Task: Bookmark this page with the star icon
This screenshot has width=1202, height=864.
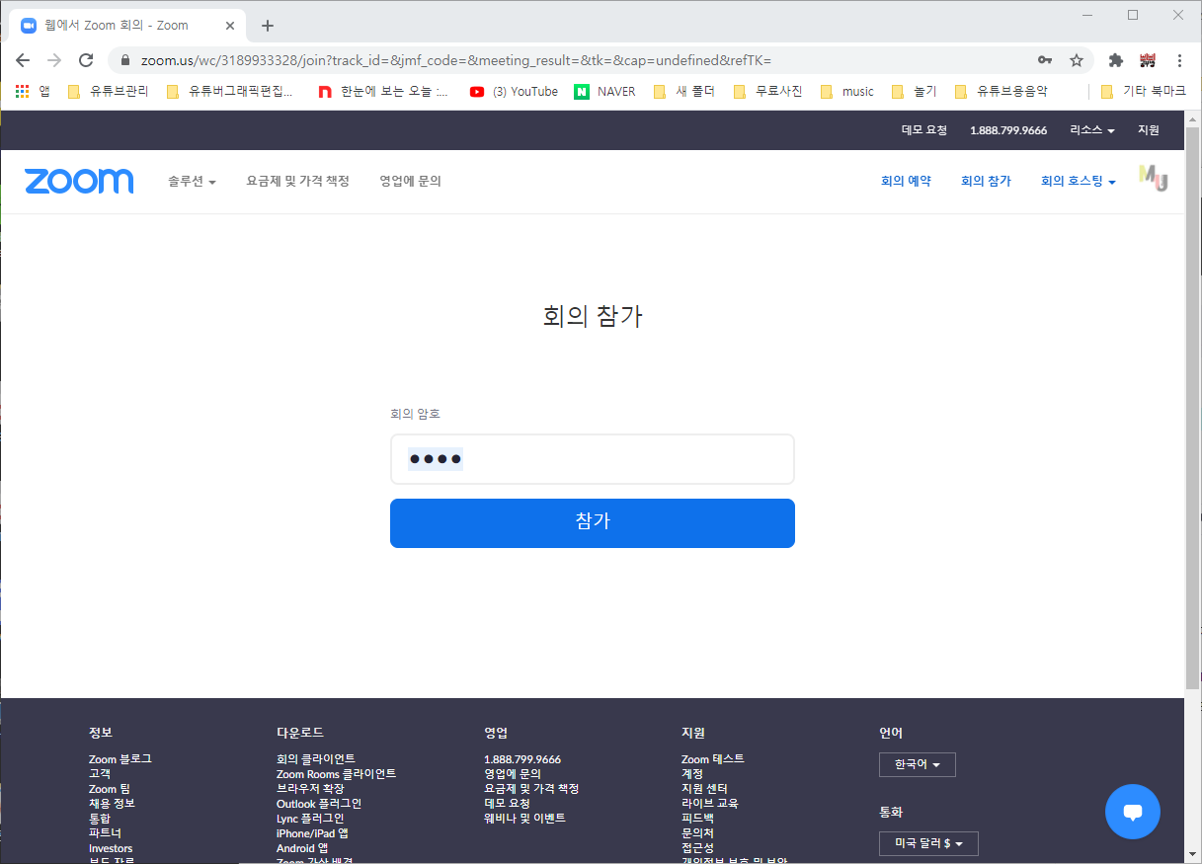Action: click(x=1077, y=60)
